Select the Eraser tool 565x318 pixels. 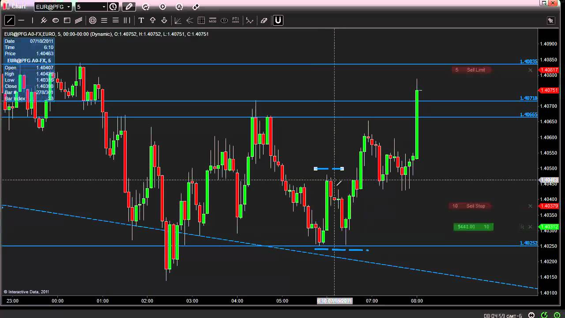click(x=264, y=20)
